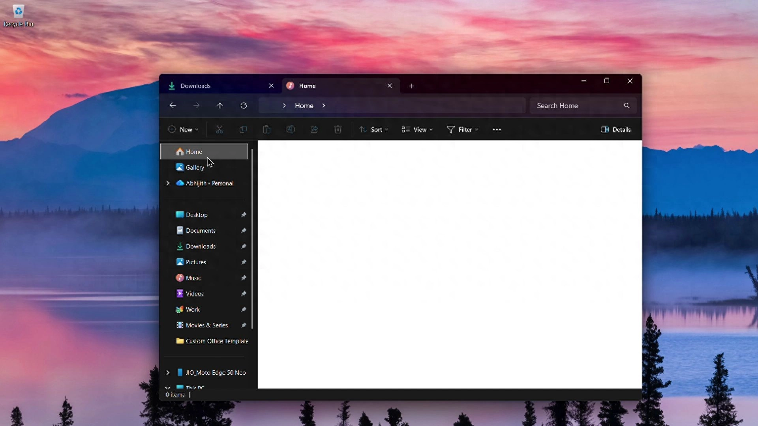Image resolution: width=758 pixels, height=426 pixels.
Task: Open a new File Explorer tab
Action: pyautogui.click(x=412, y=86)
